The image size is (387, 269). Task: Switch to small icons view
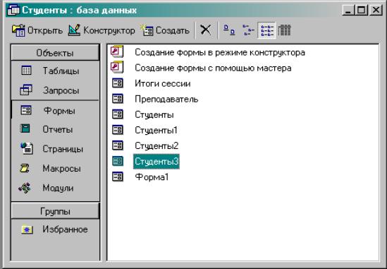click(x=248, y=30)
